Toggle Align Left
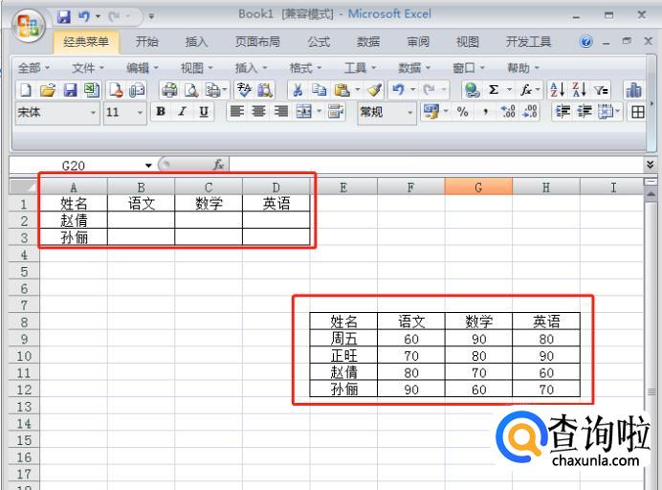Screen dimensions: 662x490 pos(237,112)
